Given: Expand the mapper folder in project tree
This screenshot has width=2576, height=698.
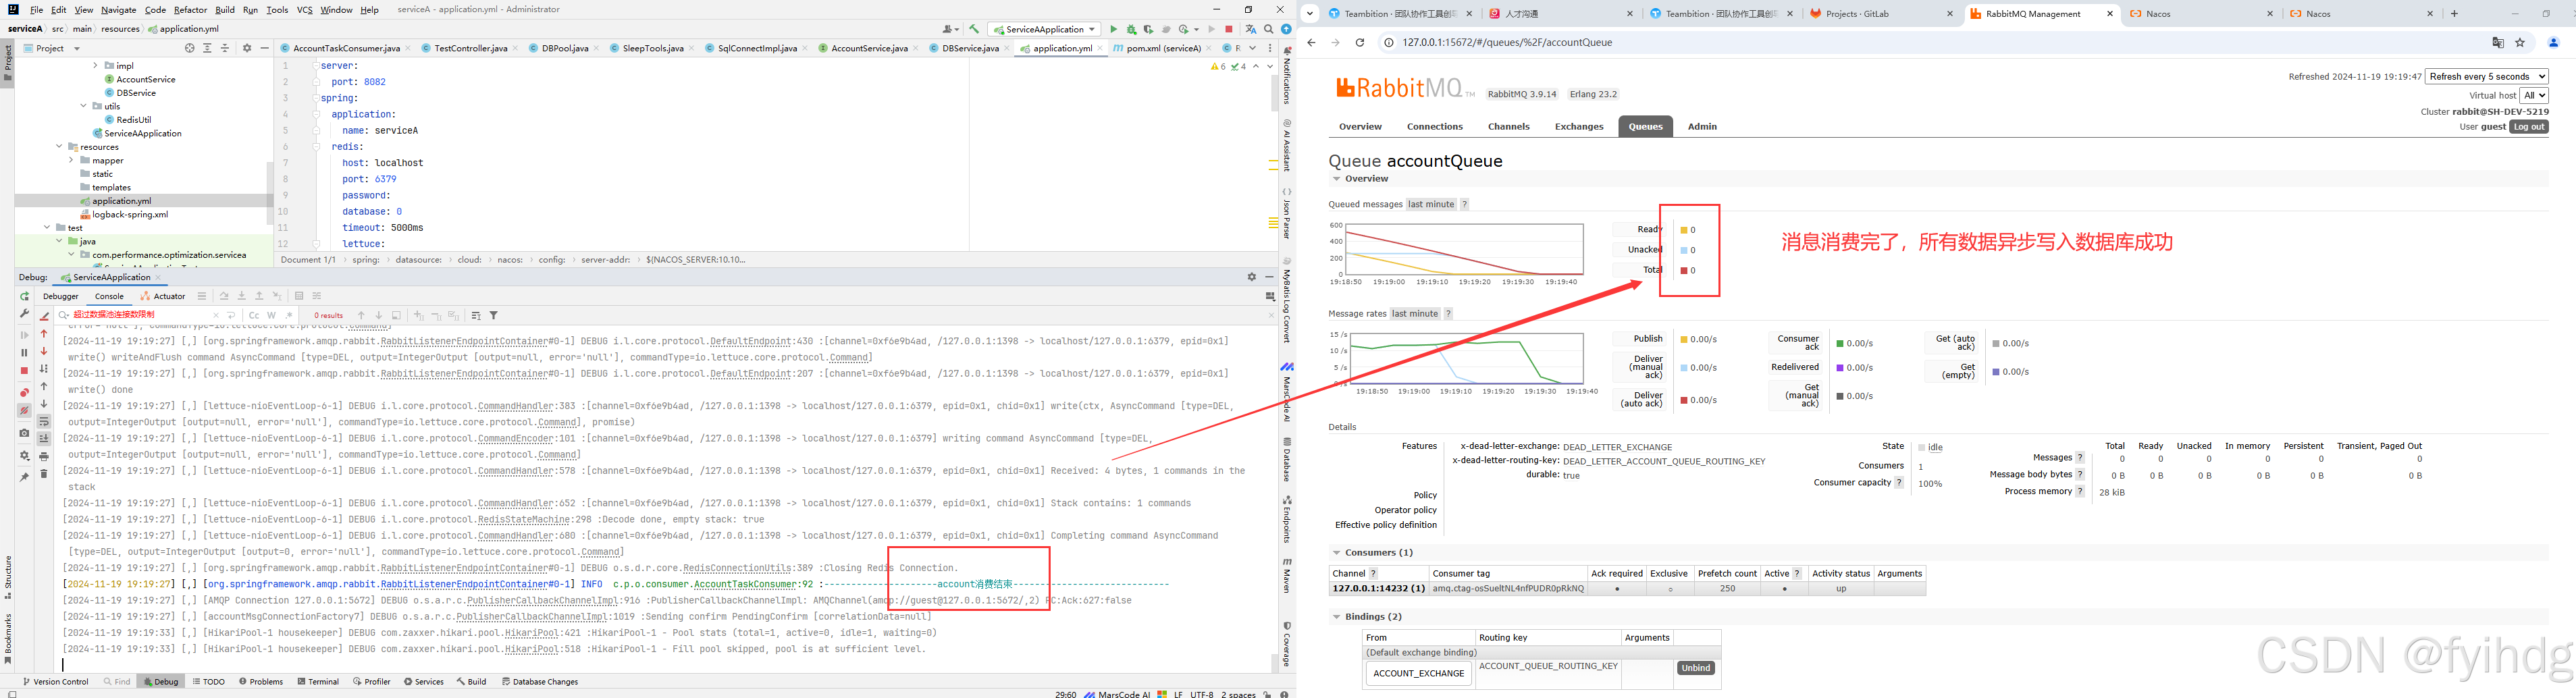Looking at the screenshot, I should click(71, 160).
